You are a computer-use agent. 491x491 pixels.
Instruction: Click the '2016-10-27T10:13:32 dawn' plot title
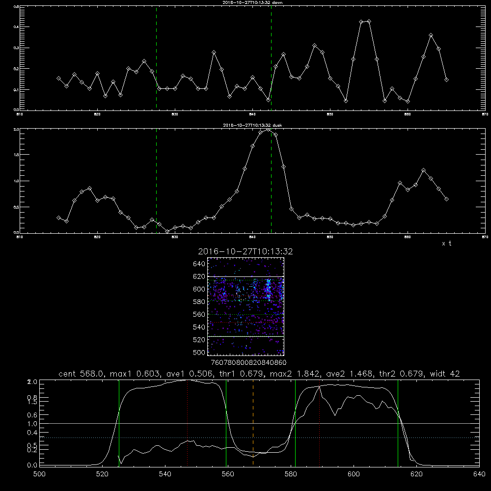pos(252,2)
